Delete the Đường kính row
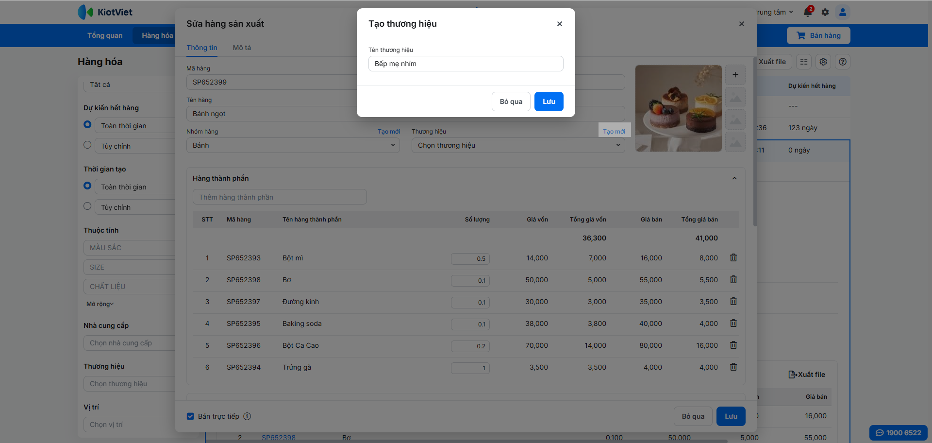 (x=733, y=302)
